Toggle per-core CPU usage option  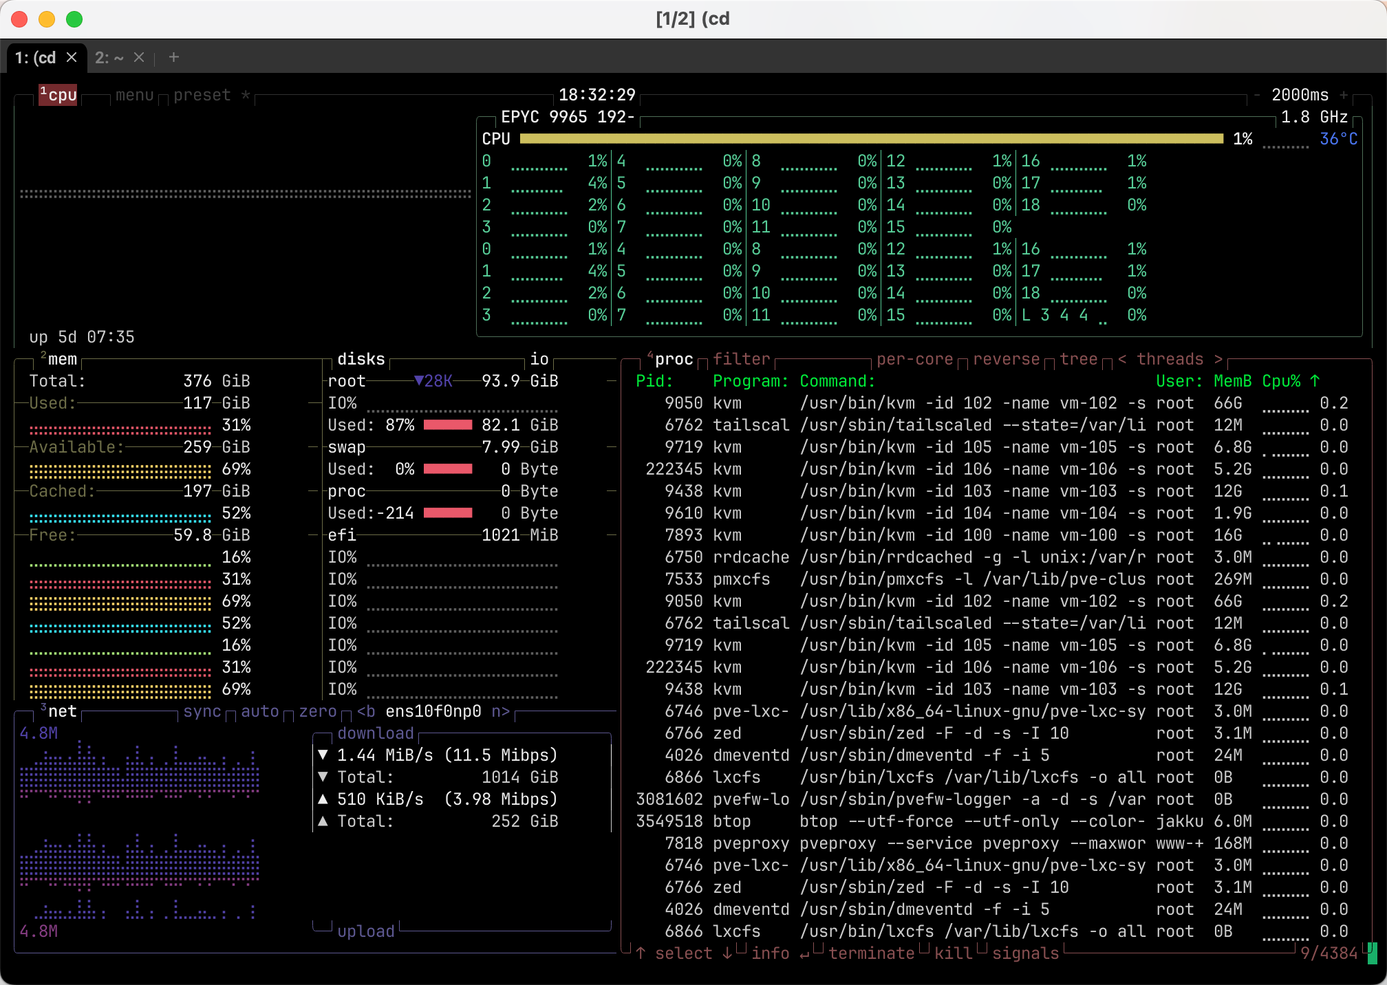tap(915, 359)
